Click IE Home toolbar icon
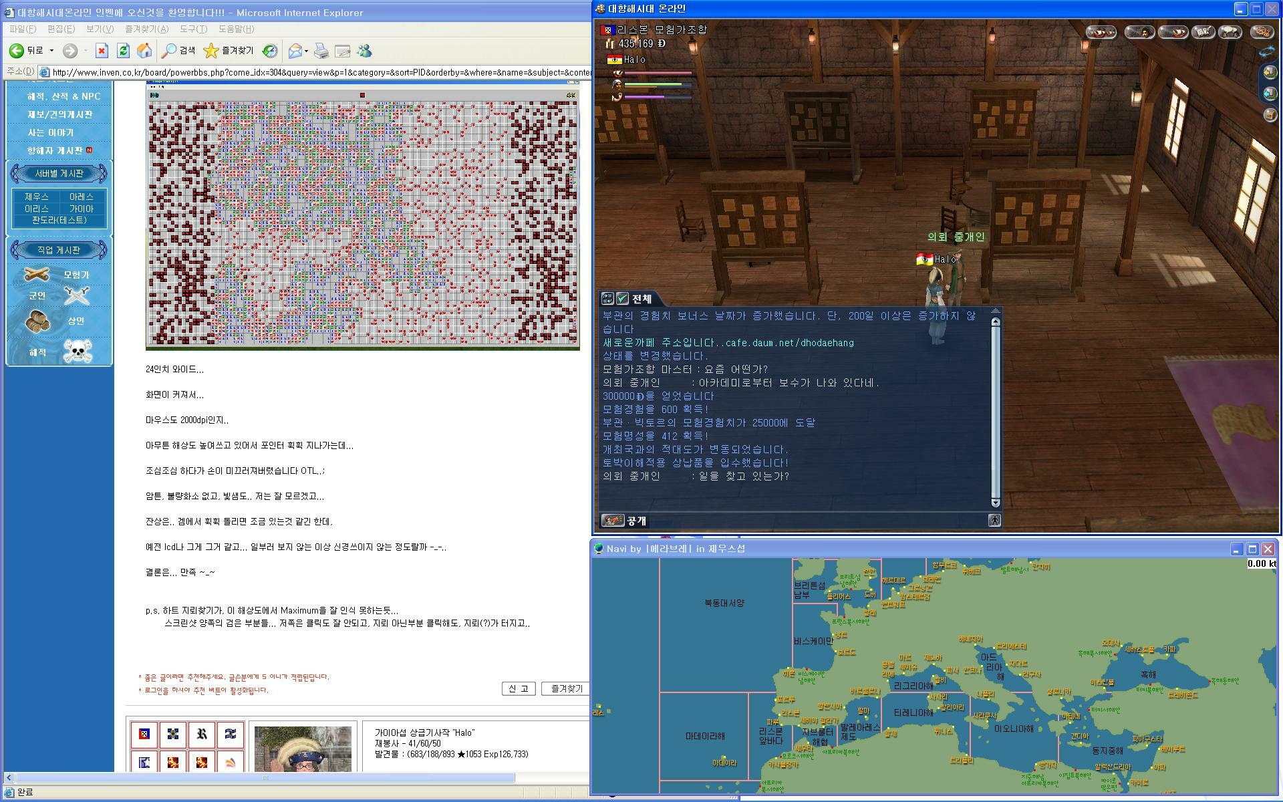 coord(144,51)
